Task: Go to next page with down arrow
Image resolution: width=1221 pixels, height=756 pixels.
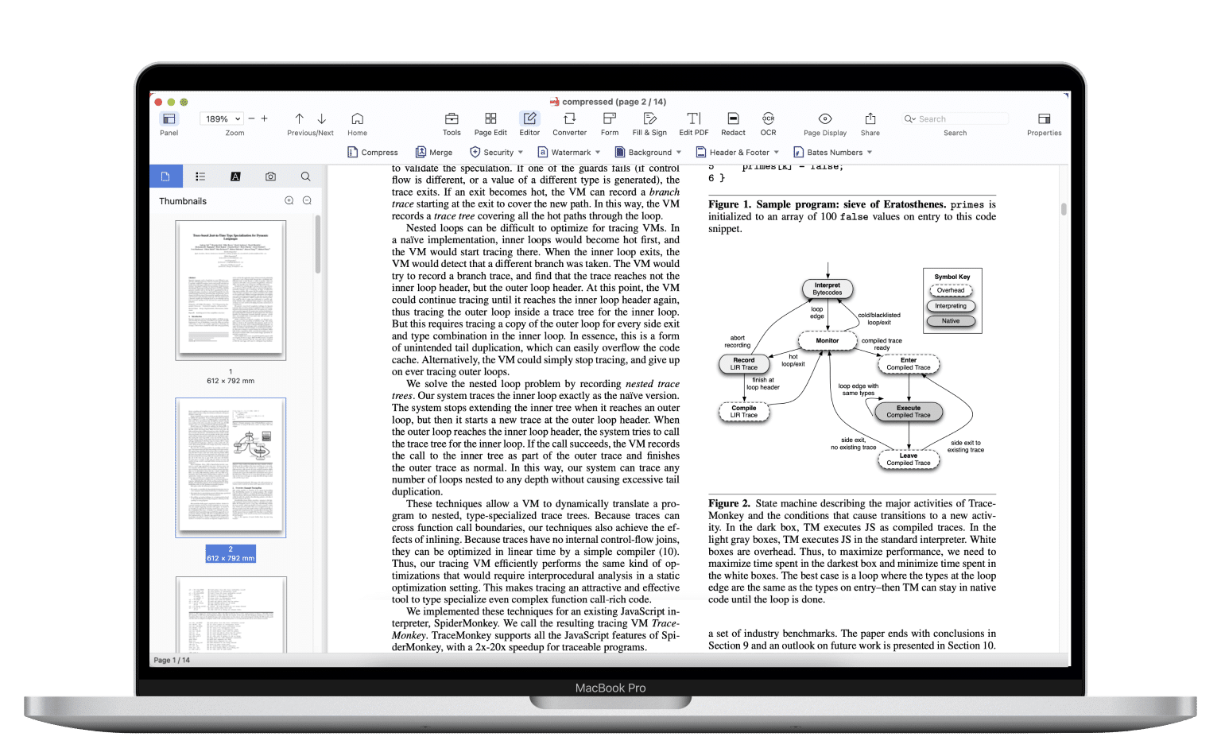Action: click(322, 118)
